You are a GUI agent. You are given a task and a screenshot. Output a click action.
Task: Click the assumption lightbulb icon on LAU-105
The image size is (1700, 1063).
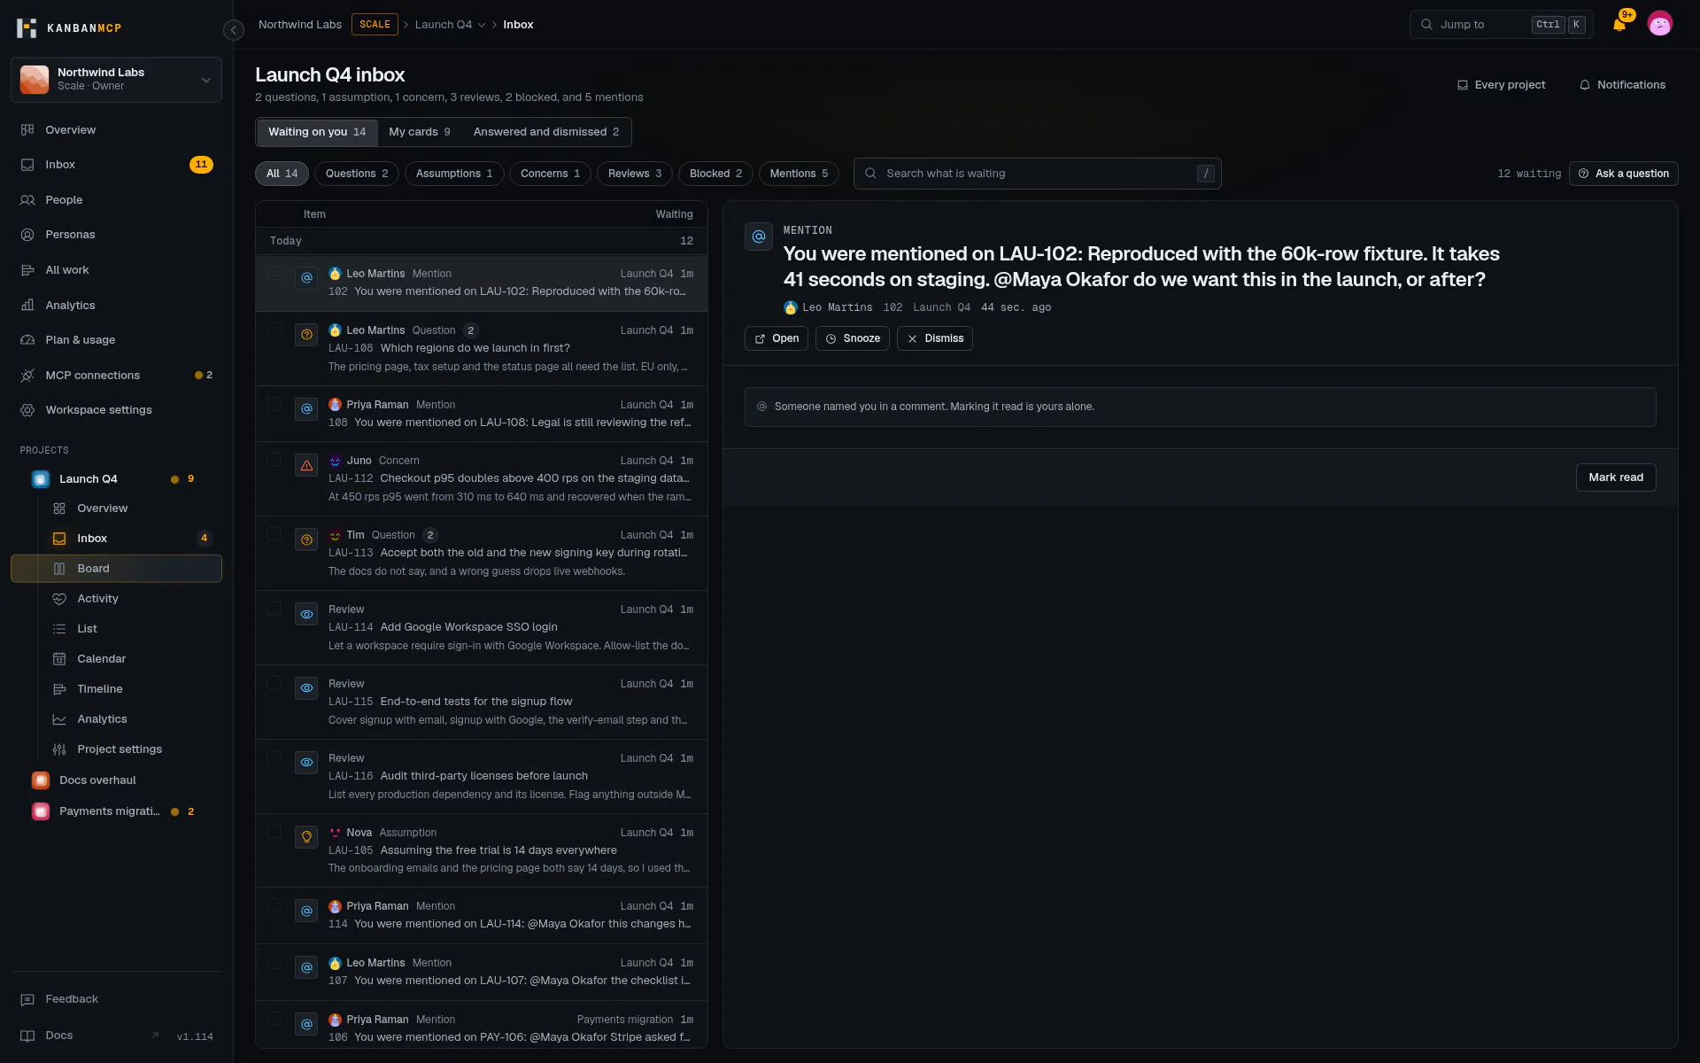[x=306, y=837]
